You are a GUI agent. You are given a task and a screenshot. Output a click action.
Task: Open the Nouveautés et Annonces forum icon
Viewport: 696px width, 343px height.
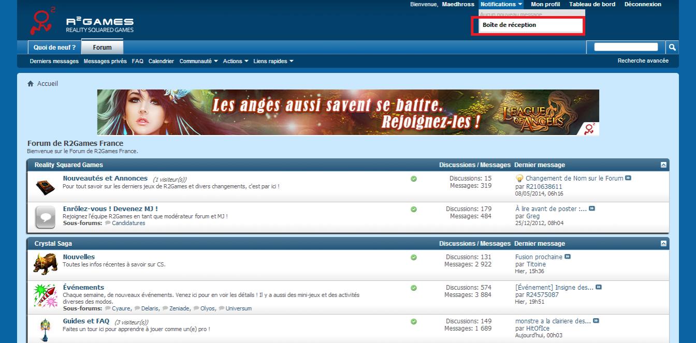pyautogui.click(x=45, y=186)
